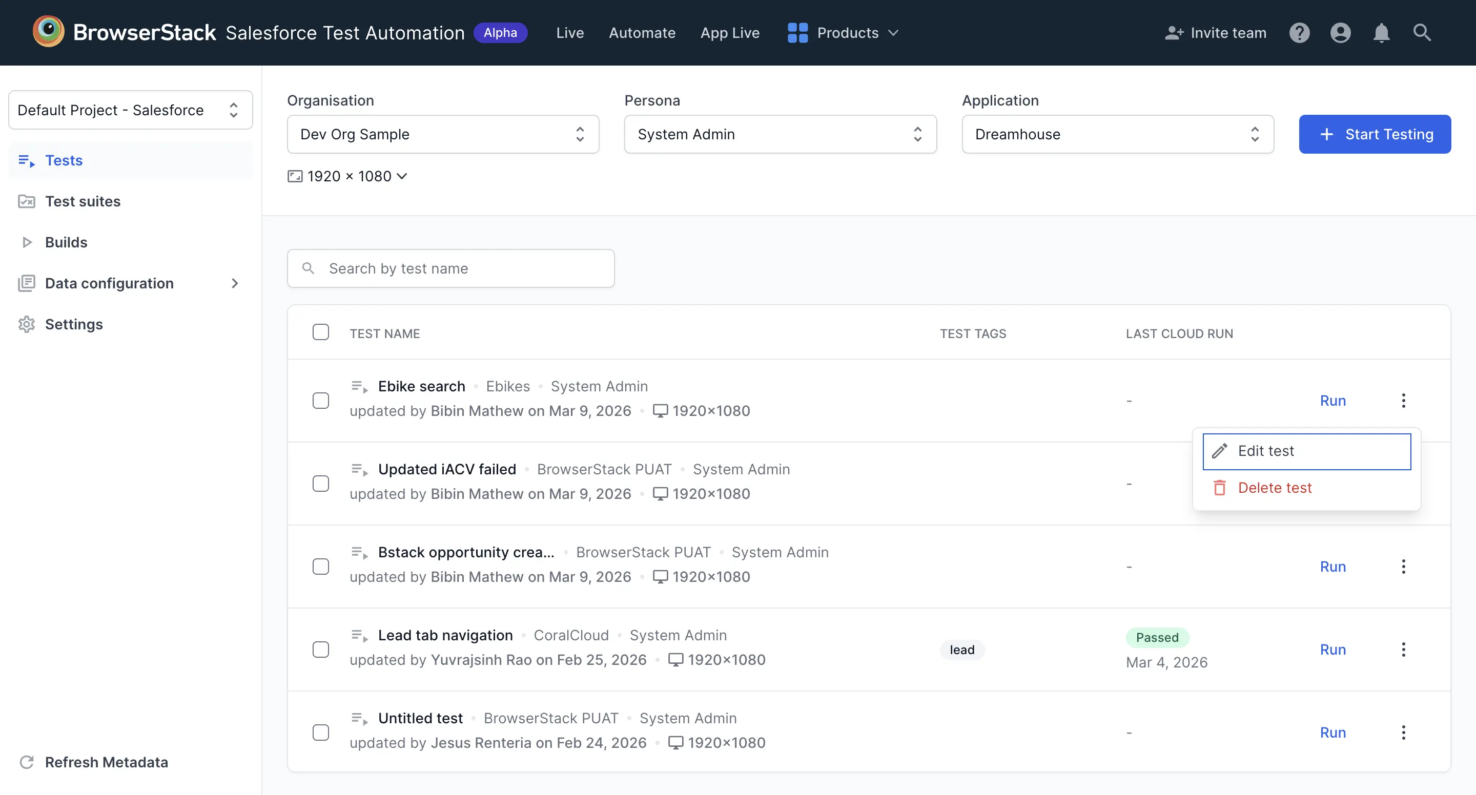Image resolution: width=1476 pixels, height=795 pixels.
Task: Open three-dot menu for Untitled test
Action: click(1403, 733)
